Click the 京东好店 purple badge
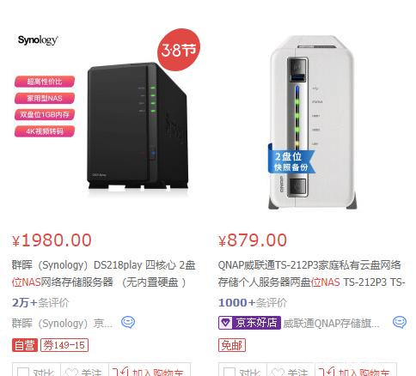 [x=249, y=323]
